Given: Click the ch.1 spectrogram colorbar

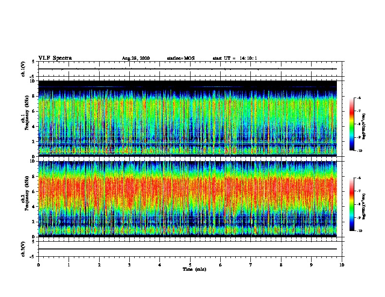Looking at the screenshot, I should coord(351,124).
